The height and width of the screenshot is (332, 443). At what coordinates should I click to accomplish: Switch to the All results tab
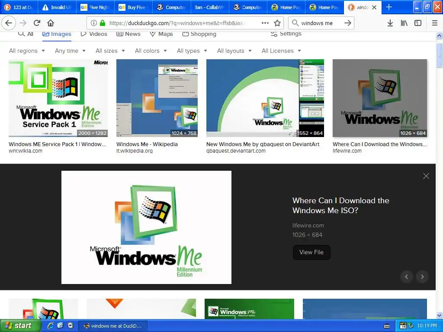[26, 34]
